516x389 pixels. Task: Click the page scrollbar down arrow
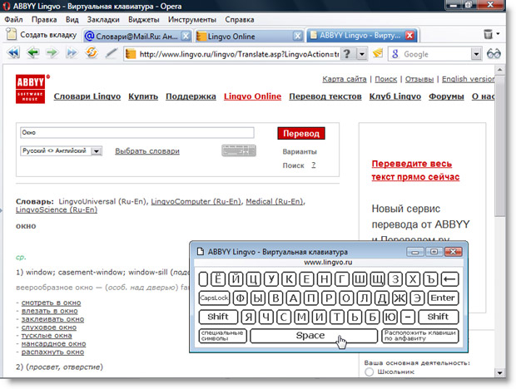point(499,373)
